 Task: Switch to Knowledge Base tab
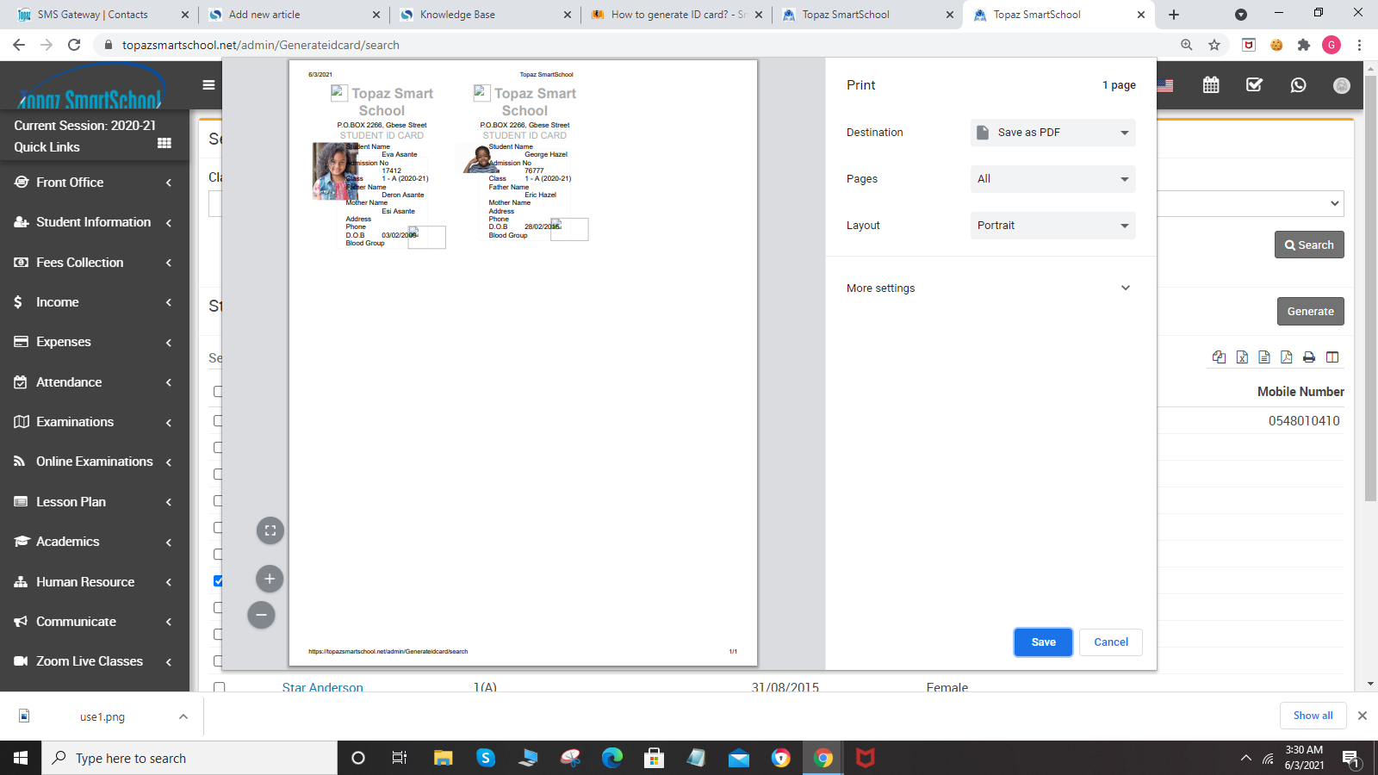point(484,15)
